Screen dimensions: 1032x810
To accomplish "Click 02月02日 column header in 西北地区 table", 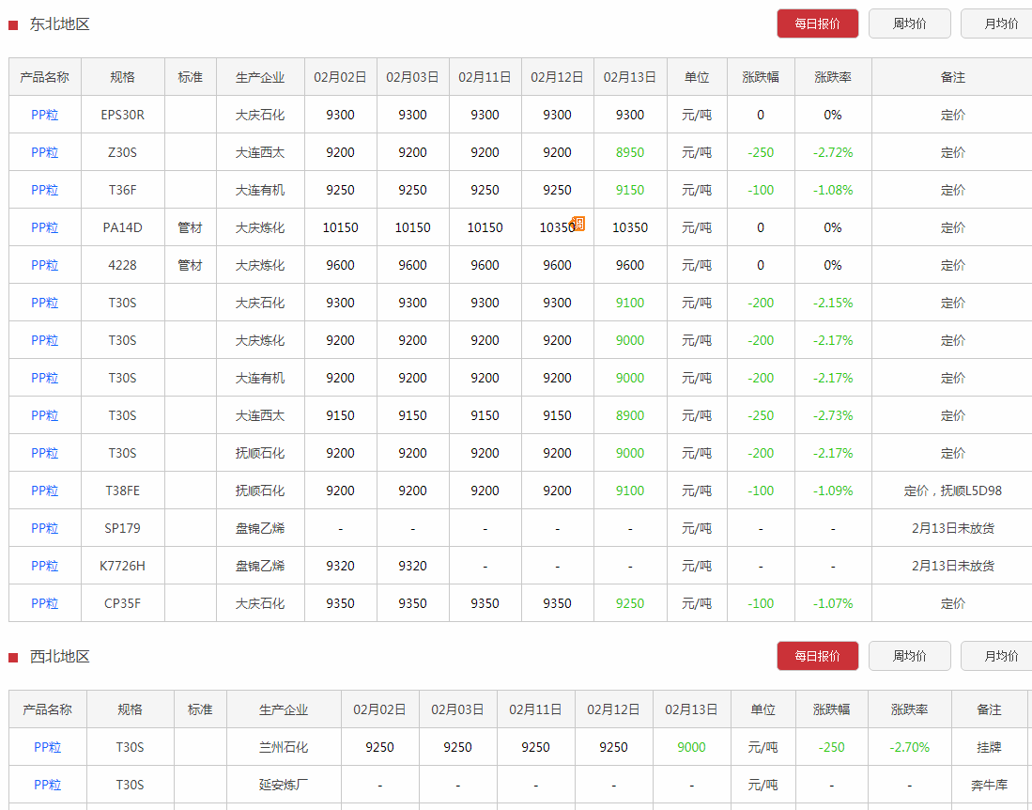I will (379, 709).
